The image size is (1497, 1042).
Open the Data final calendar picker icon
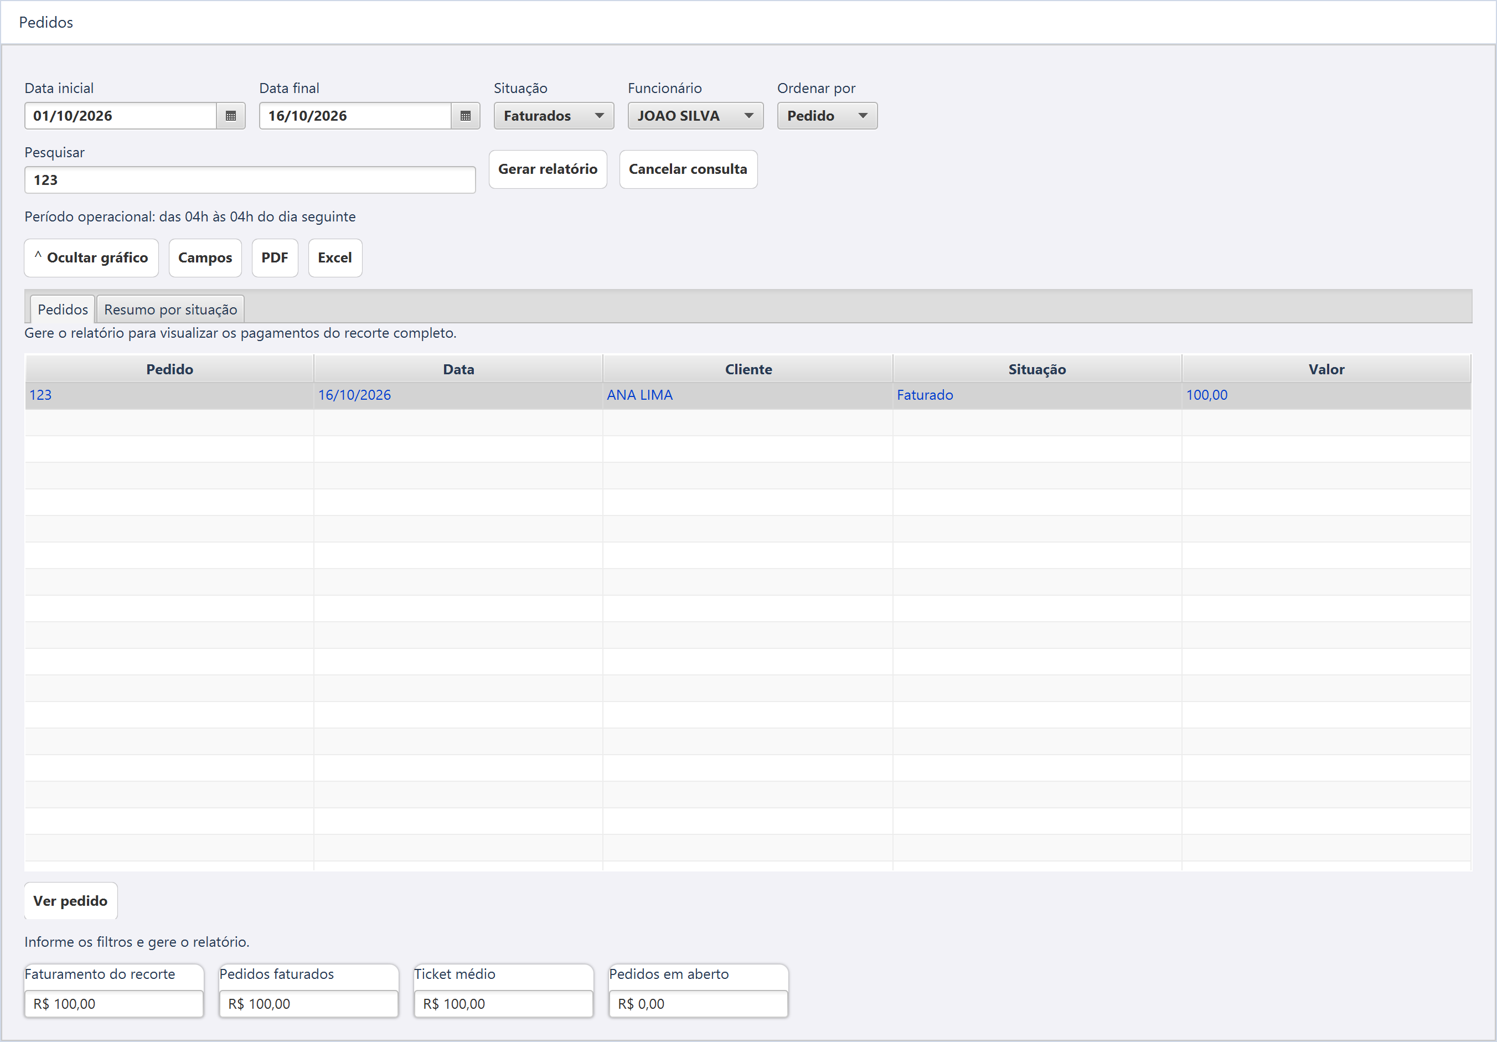465,115
